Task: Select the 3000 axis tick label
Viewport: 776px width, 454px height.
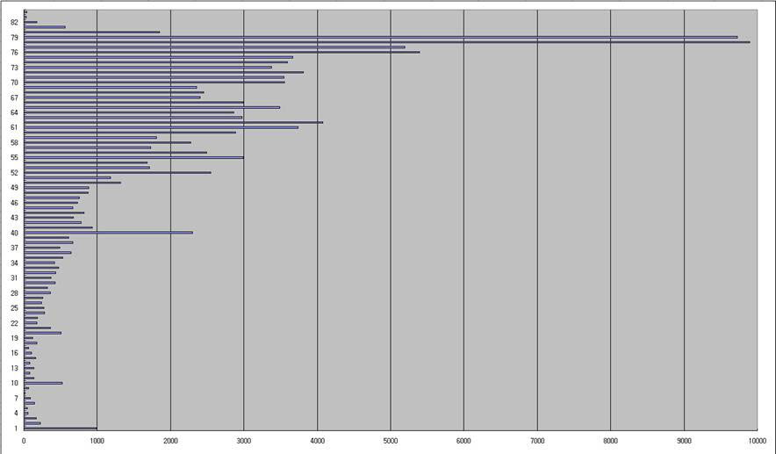Action: click(244, 439)
